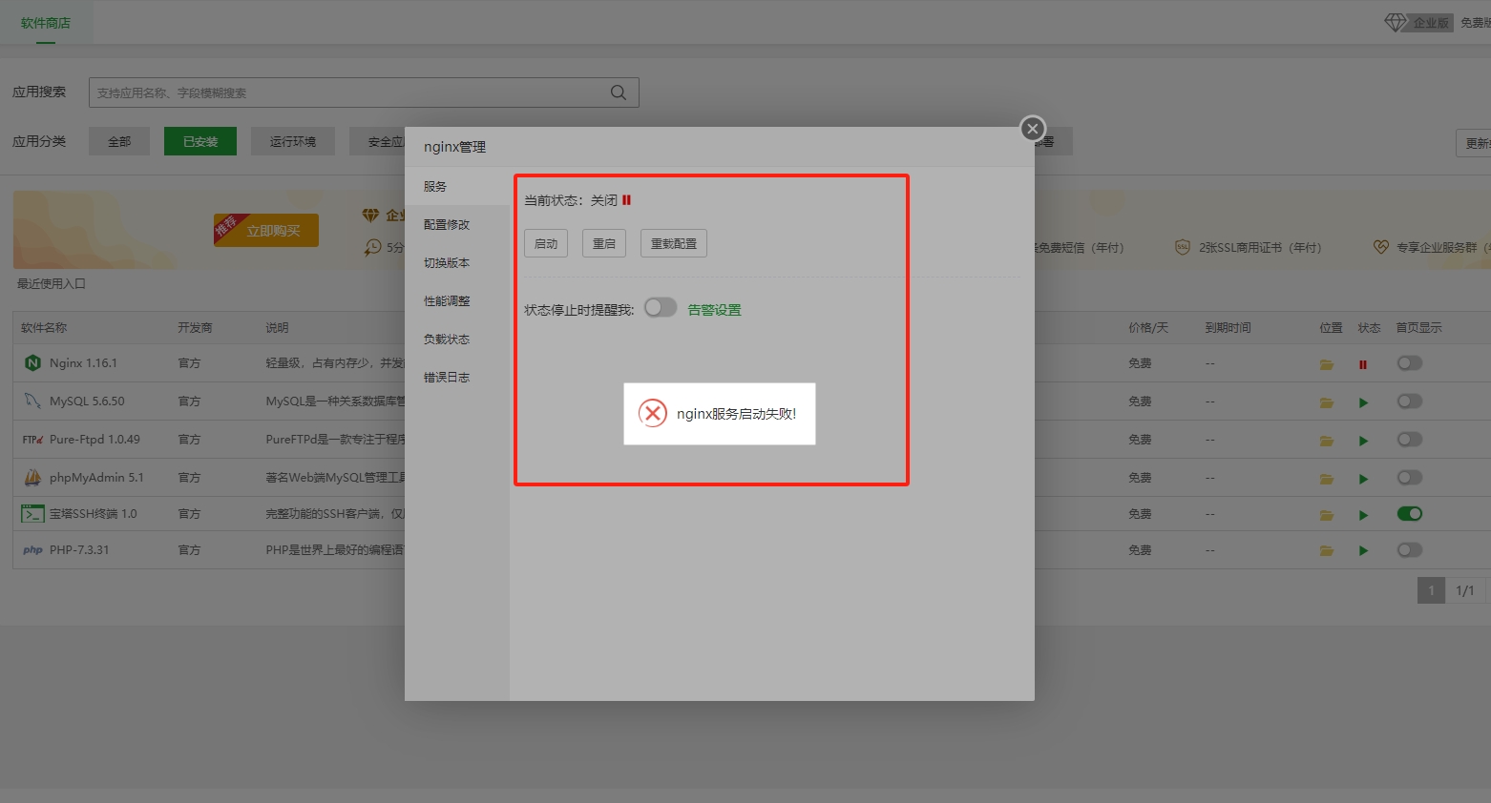Open the 错误日志 tab
This screenshot has height=803, width=1491.
point(457,377)
